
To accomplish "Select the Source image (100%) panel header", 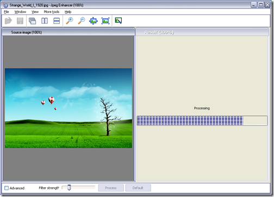I will (x=68, y=32).
